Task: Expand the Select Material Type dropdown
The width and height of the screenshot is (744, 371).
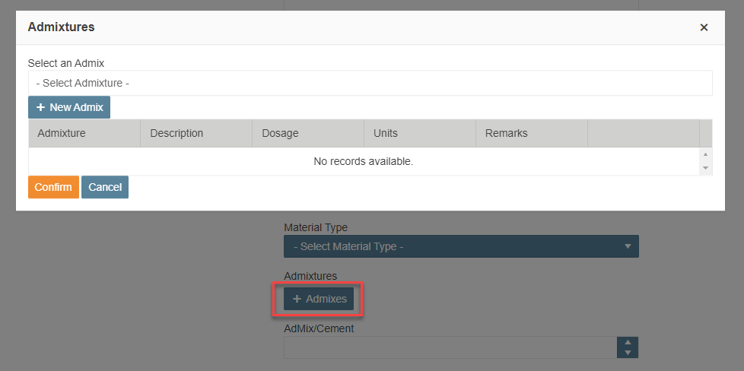Action: [461, 247]
